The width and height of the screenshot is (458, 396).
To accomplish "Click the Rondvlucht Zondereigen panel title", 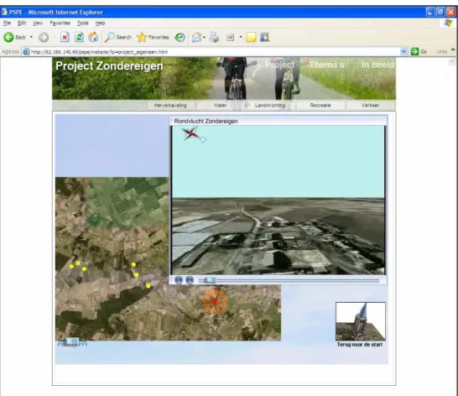I will click(x=206, y=121).
